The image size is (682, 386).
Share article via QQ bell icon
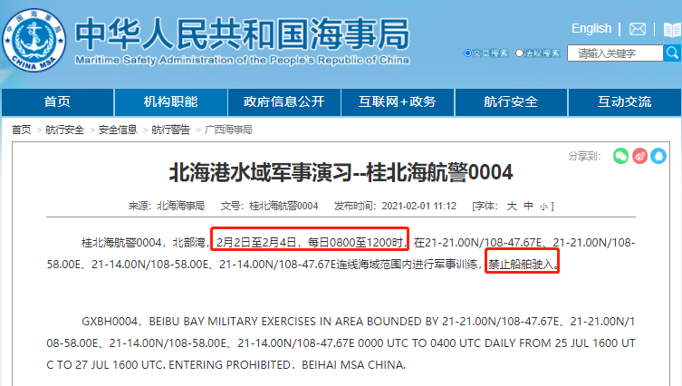658,156
